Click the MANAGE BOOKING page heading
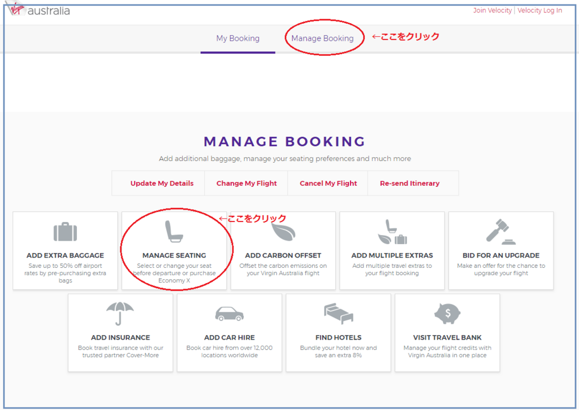 coord(284,142)
